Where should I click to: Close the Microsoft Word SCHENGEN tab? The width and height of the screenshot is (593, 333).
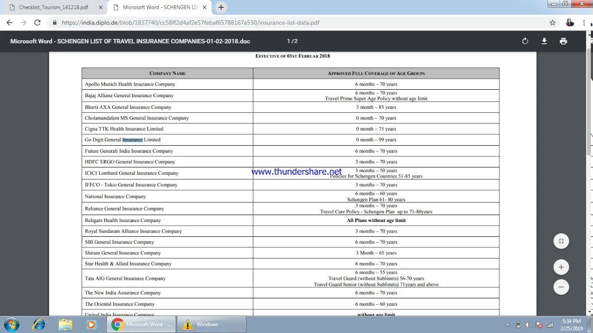point(205,7)
